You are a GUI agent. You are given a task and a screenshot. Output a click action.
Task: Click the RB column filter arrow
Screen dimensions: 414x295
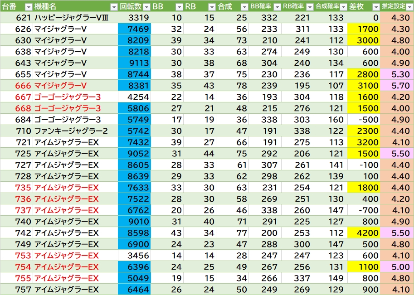pyautogui.click(x=212, y=7)
